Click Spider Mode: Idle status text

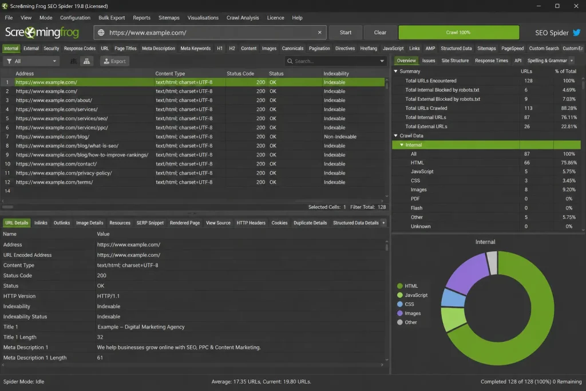click(23, 382)
